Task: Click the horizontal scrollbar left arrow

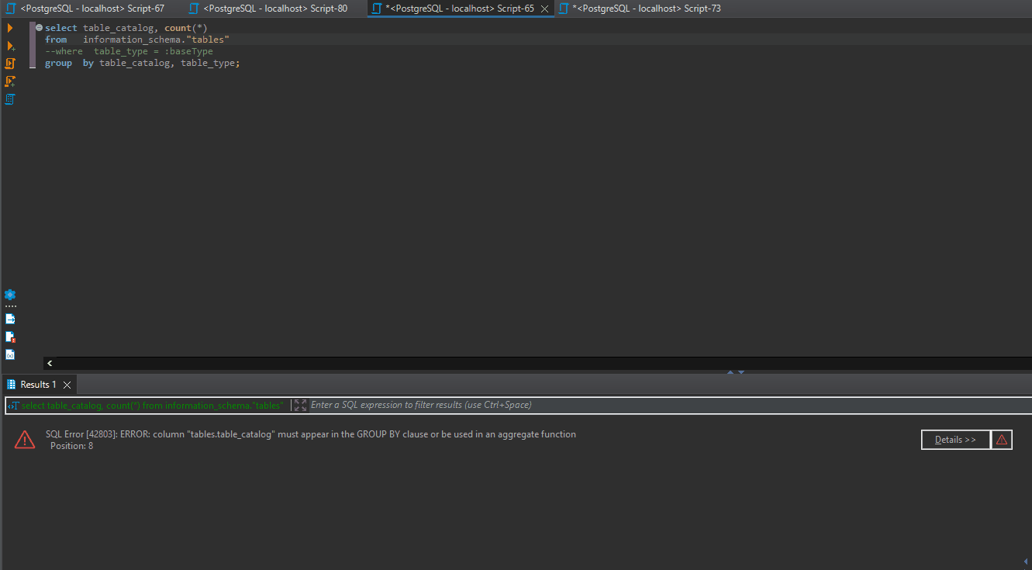Action: click(49, 362)
